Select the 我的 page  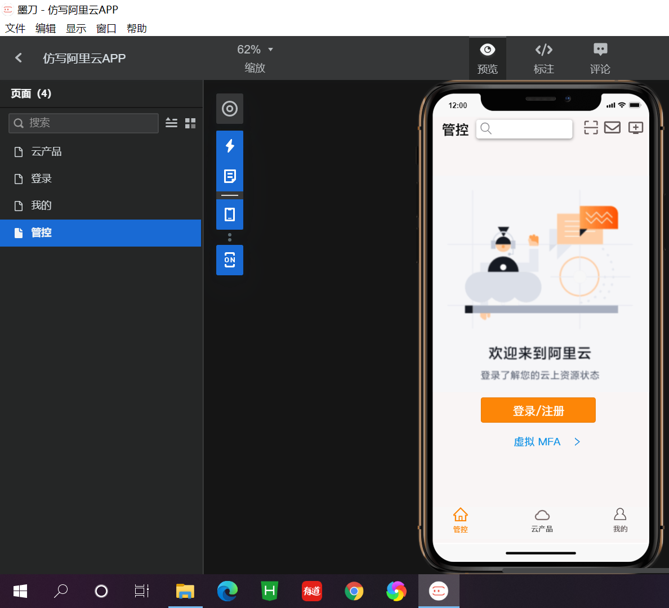click(x=101, y=205)
